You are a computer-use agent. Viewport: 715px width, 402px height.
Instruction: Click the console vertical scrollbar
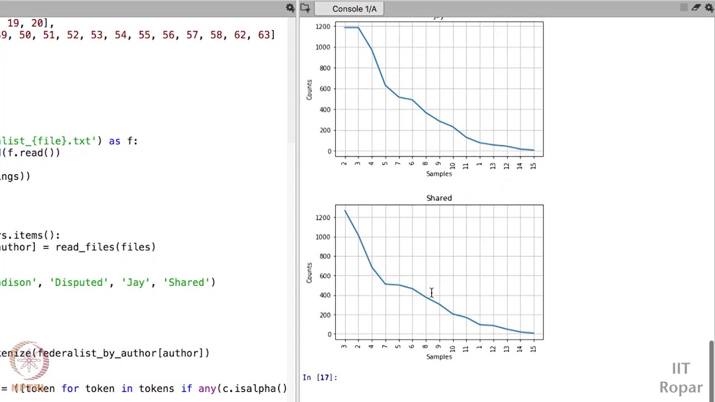(712, 371)
